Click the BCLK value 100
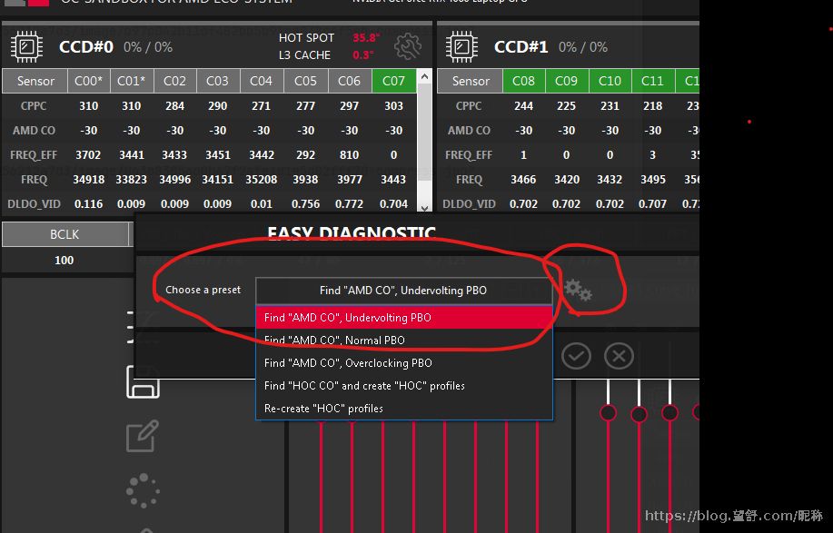Viewport: 833px width, 533px height. pos(64,260)
